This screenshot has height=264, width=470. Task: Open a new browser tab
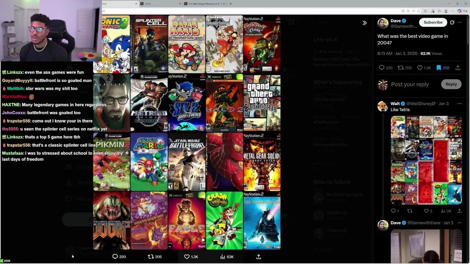(230, 4)
